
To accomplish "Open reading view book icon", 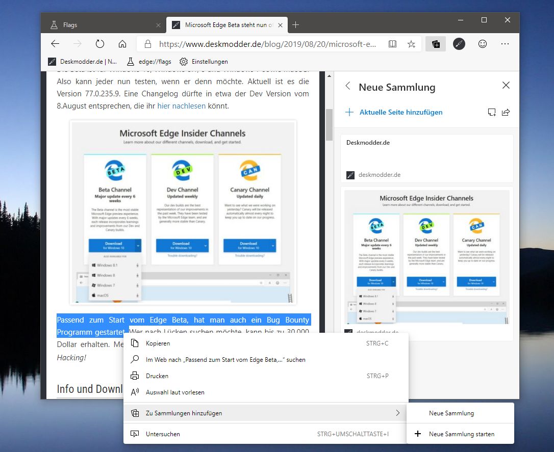I will pos(392,44).
